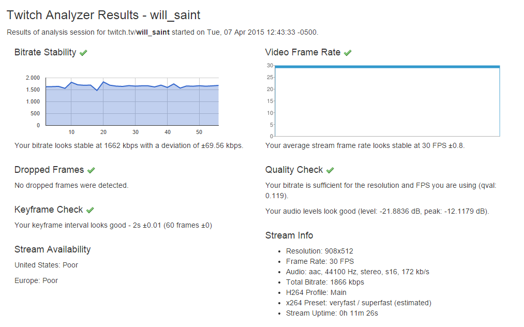This screenshot has width=524, height=327.
Task: Click the green checkmark beside Quality Check
Action: point(330,170)
